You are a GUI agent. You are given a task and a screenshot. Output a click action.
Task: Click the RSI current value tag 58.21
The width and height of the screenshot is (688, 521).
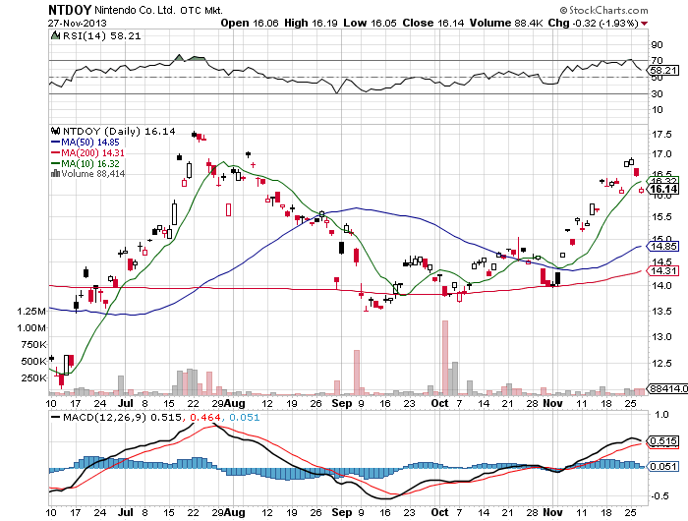[664, 71]
